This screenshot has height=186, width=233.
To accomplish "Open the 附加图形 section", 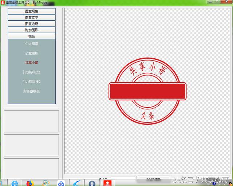I will 32,30.
